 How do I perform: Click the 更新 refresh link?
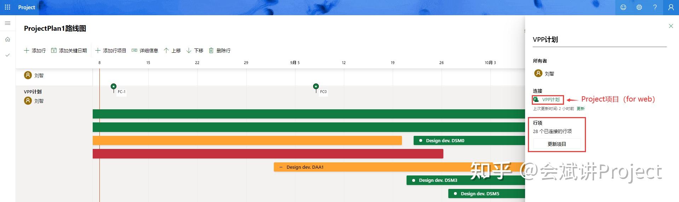pos(581,109)
